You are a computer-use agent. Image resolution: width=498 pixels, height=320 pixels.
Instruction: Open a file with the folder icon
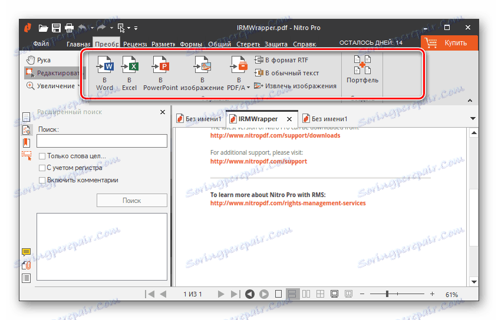(x=43, y=28)
